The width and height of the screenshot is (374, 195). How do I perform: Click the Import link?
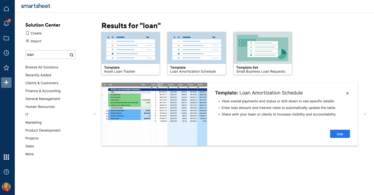(34, 41)
